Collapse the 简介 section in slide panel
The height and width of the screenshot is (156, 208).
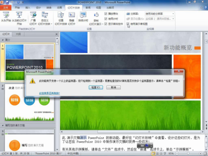pyautogui.click(x=2, y=40)
